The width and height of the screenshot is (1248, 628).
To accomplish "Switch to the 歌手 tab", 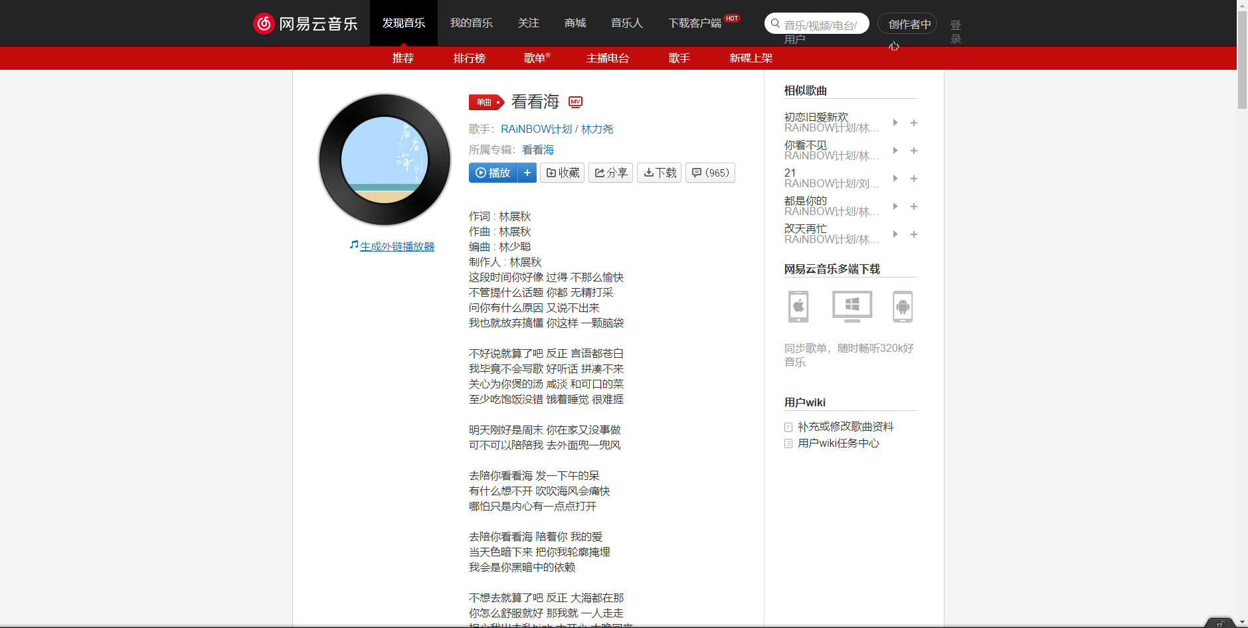I will tap(679, 58).
